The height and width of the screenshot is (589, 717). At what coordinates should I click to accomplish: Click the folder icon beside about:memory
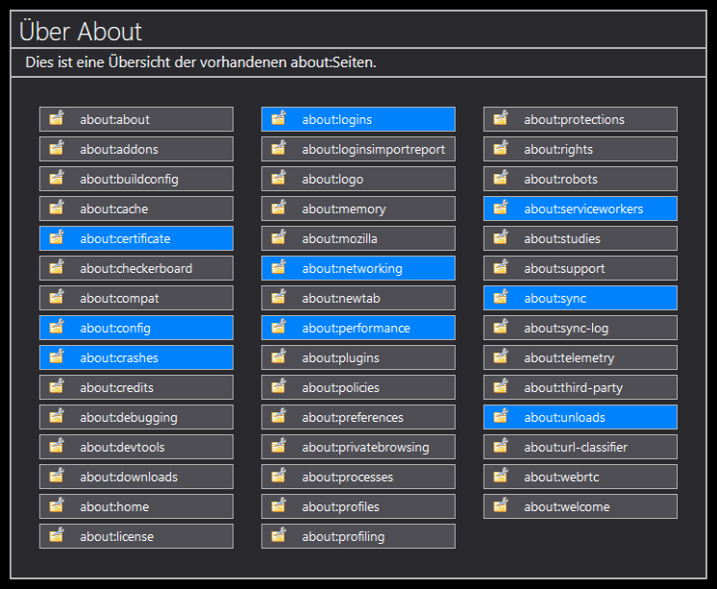click(279, 208)
